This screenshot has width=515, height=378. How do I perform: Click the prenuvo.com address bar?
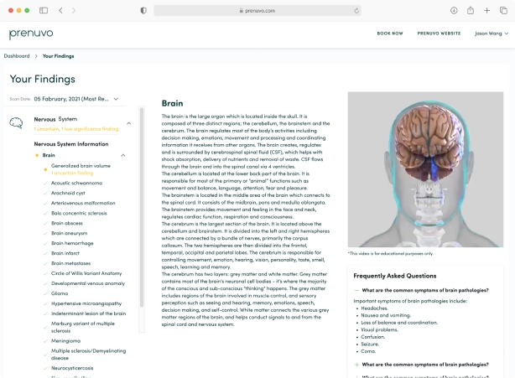[257, 11]
